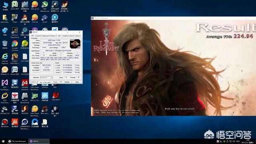The width and height of the screenshot is (256, 144).
Task: Open the Selection socket dropdown in CPU-Z
Action: tap(46, 77)
